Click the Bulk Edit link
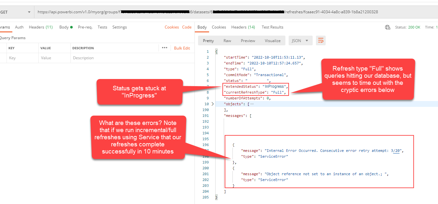This screenshot has height=204, width=438. click(x=182, y=48)
